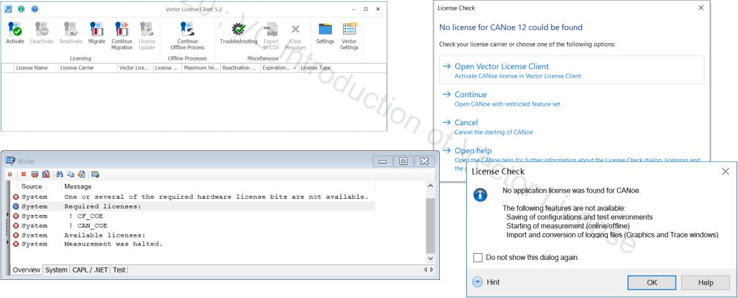This screenshot has width=738, height=298.
Task: Click the Message column header in Write window
Action: coord(219,186)
